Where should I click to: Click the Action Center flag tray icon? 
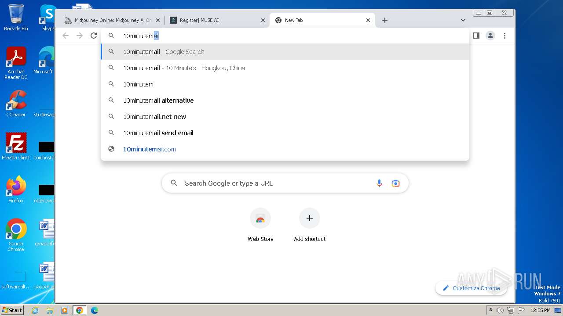tap(521, 310)
